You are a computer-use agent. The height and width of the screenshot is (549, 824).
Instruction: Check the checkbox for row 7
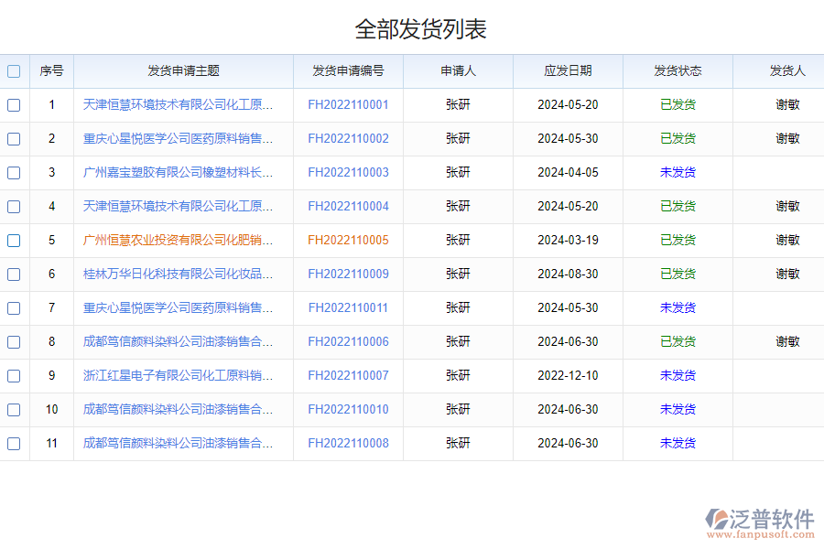[14, 307]
